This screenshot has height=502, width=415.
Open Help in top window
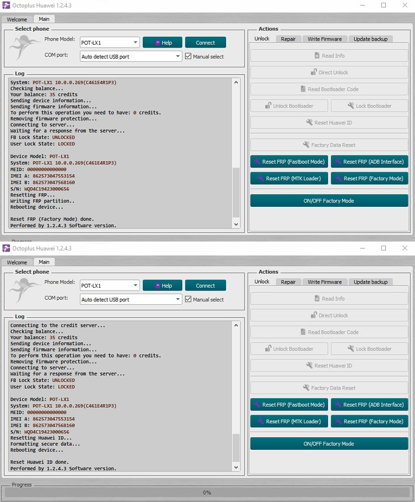click(162, 43)
